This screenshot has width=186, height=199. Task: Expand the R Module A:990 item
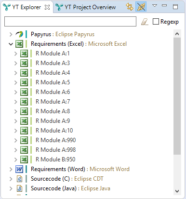(15, 140)
